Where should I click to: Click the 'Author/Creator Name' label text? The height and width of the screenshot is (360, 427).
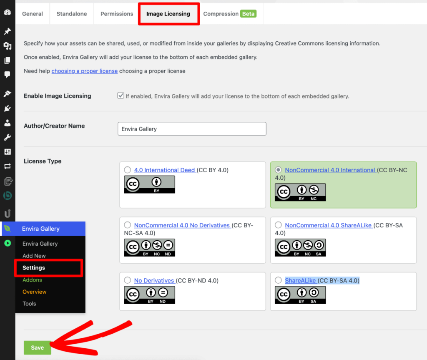(x=54, y=126)
